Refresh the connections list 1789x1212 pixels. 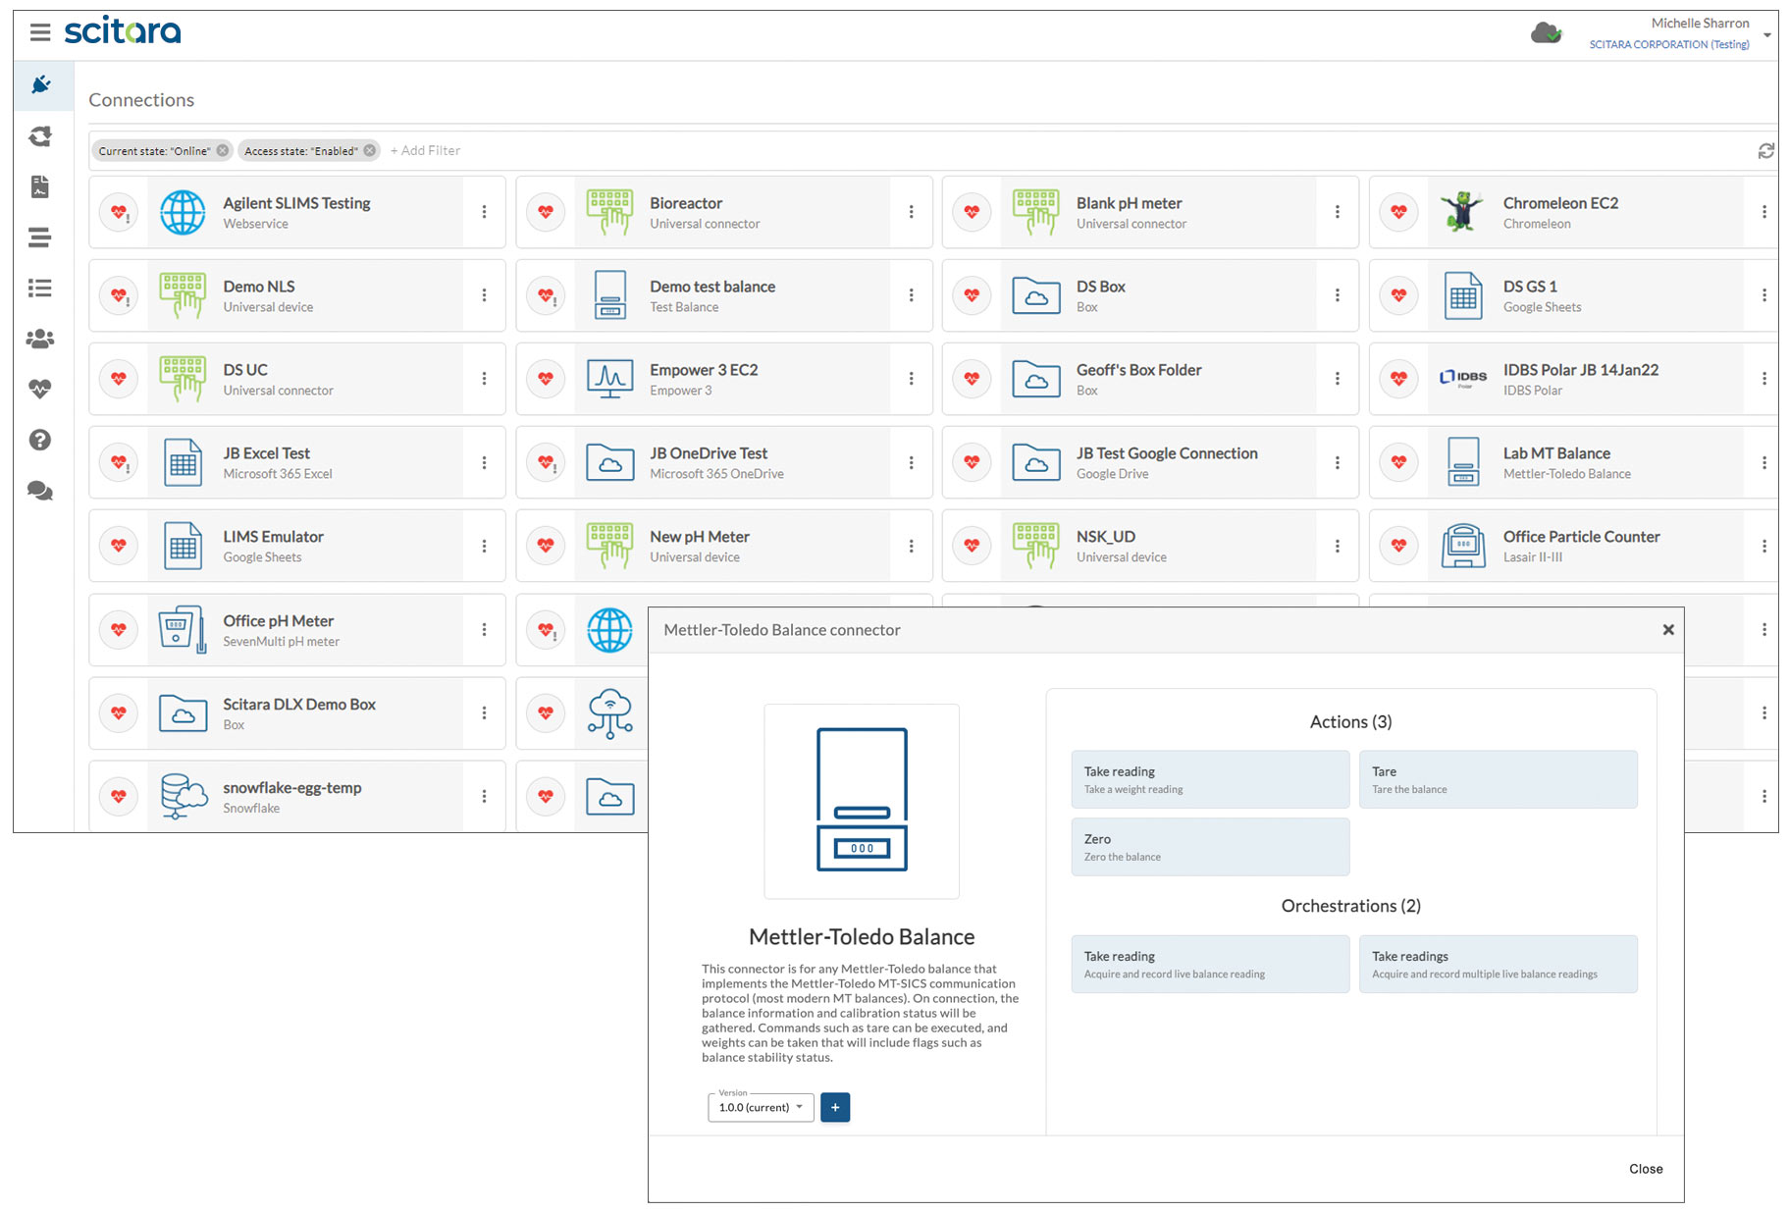click(1765, 150)
